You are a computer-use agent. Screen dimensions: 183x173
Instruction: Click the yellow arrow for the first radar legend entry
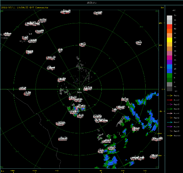[170, 96]
